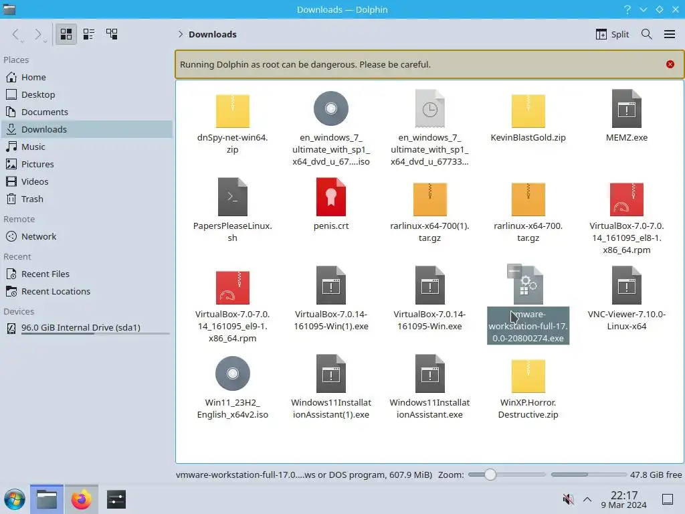
Task: Switch to Details tree view mode
Action: [x=112, y=34]
